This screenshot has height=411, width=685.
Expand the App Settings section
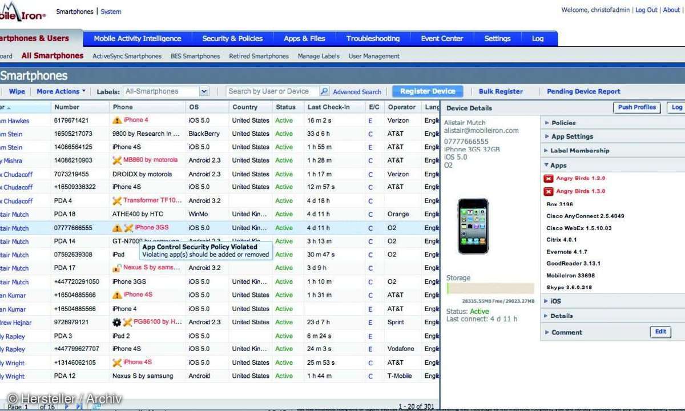[613, 136]
